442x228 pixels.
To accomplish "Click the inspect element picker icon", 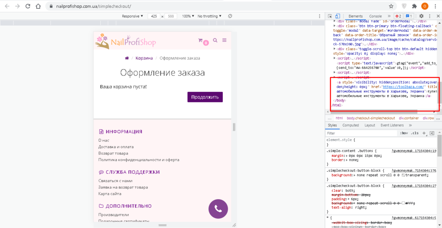I will (330, 16).
